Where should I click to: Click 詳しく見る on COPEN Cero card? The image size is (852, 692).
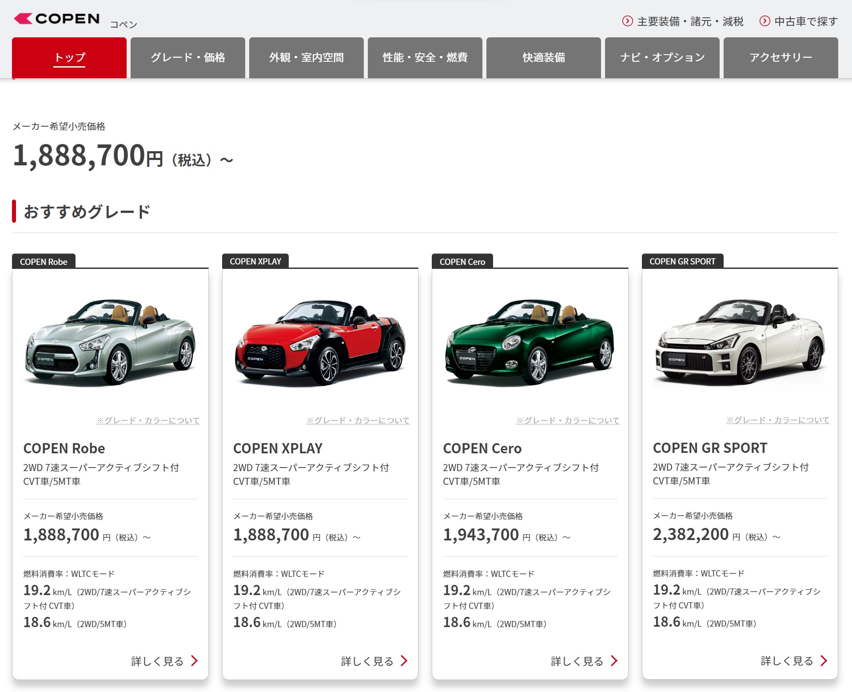click(577, 661)
